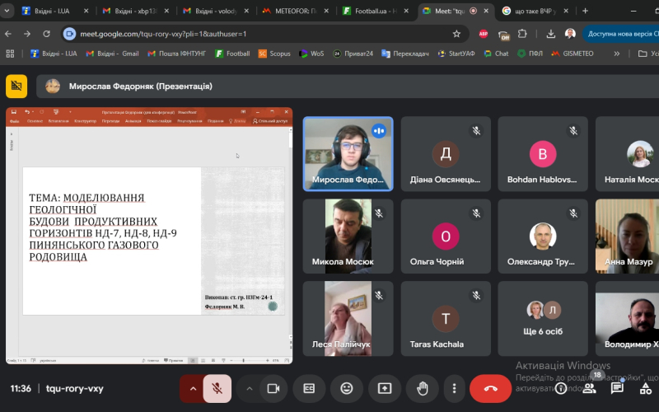Select the presenter bar Мирослав Федорняк (Презентація)
659x412 pixels.
click(347, 87)
